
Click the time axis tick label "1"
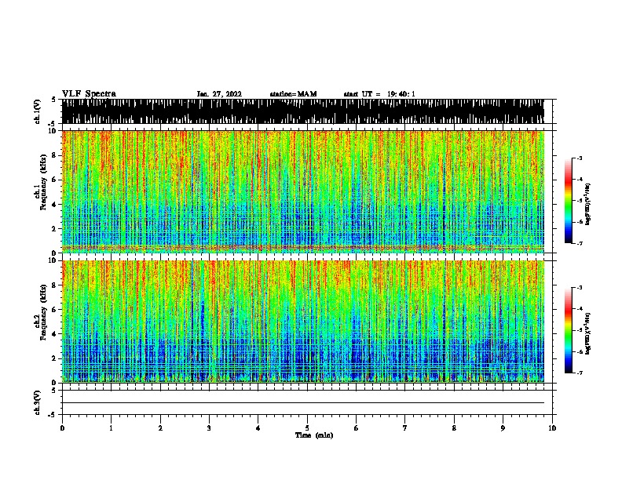(x=111, y=428)
